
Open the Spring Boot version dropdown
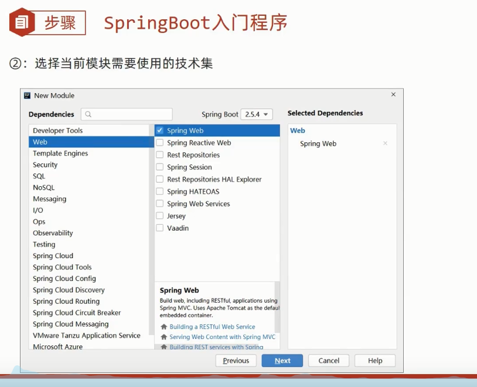(x=257, y=114)
